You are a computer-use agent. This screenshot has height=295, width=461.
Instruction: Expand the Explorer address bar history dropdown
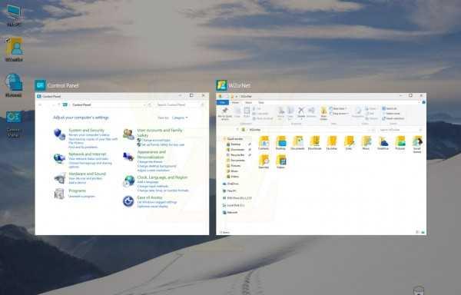(x=369, y=130)
